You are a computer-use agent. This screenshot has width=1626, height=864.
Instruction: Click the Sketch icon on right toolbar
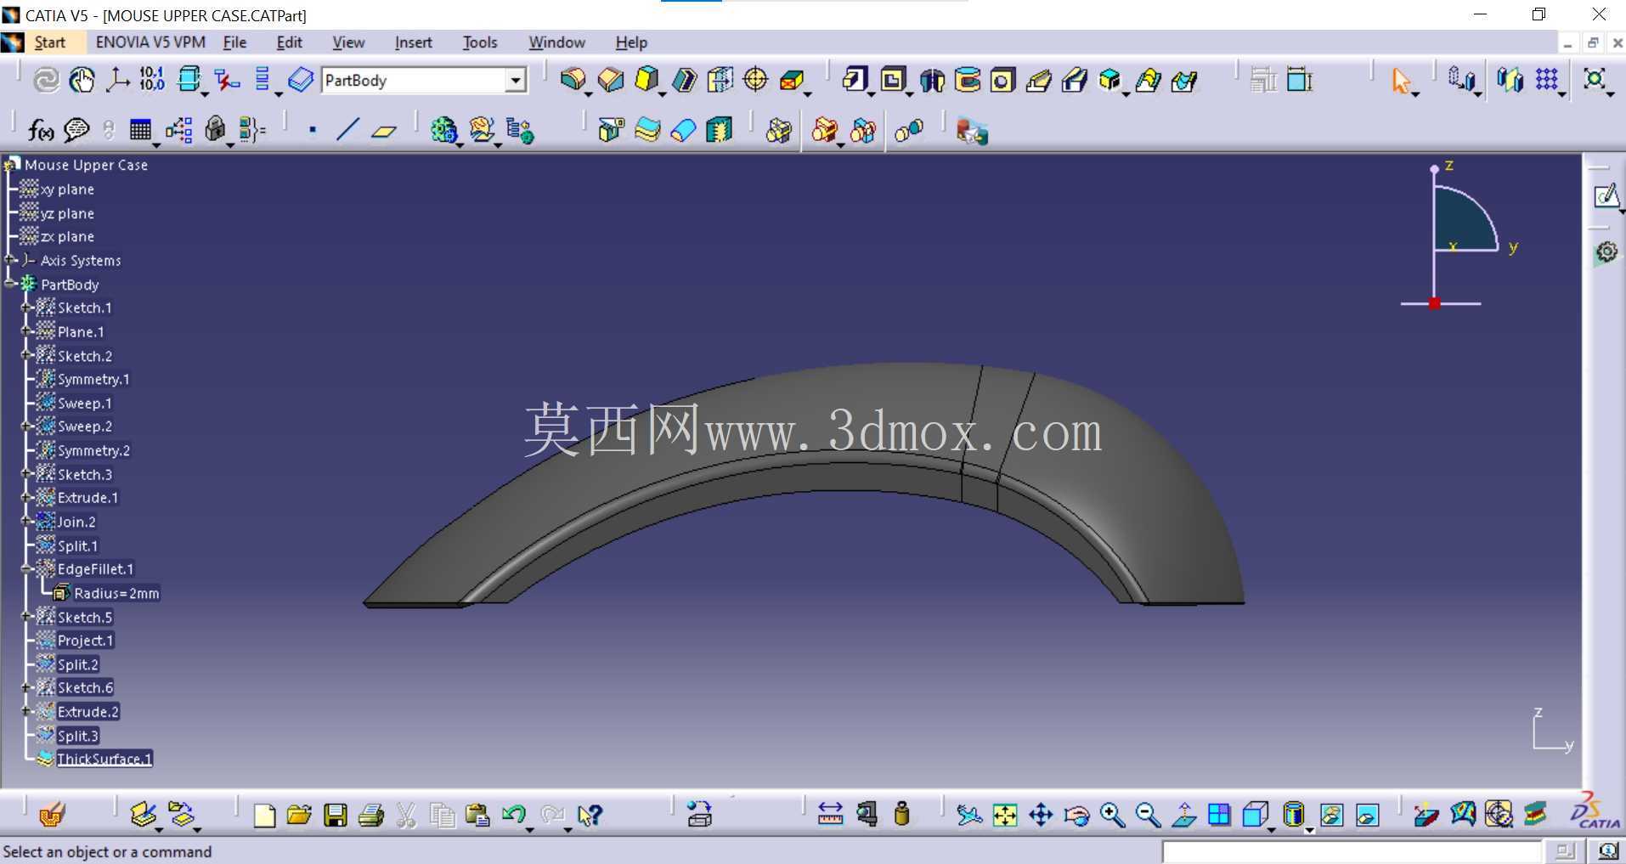1605,196
